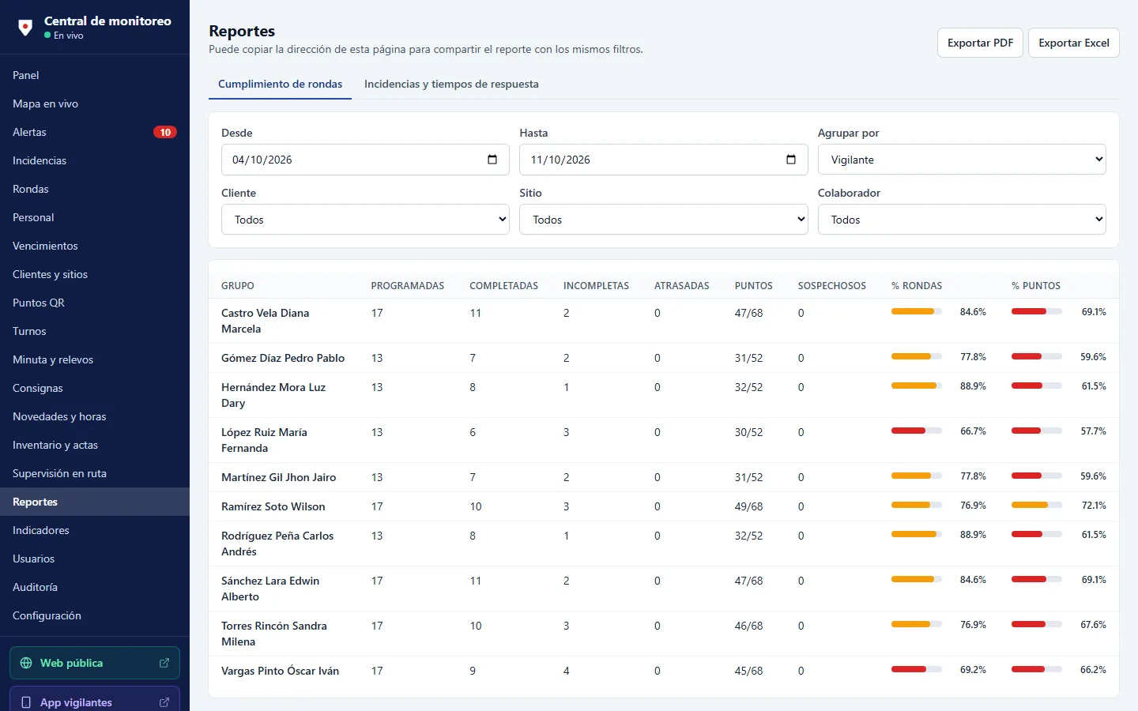Click the Desde date input field

[x=365, y=160]
